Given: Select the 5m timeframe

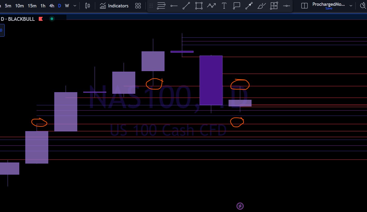Looking at the screenshot, I should click(8, 6).
